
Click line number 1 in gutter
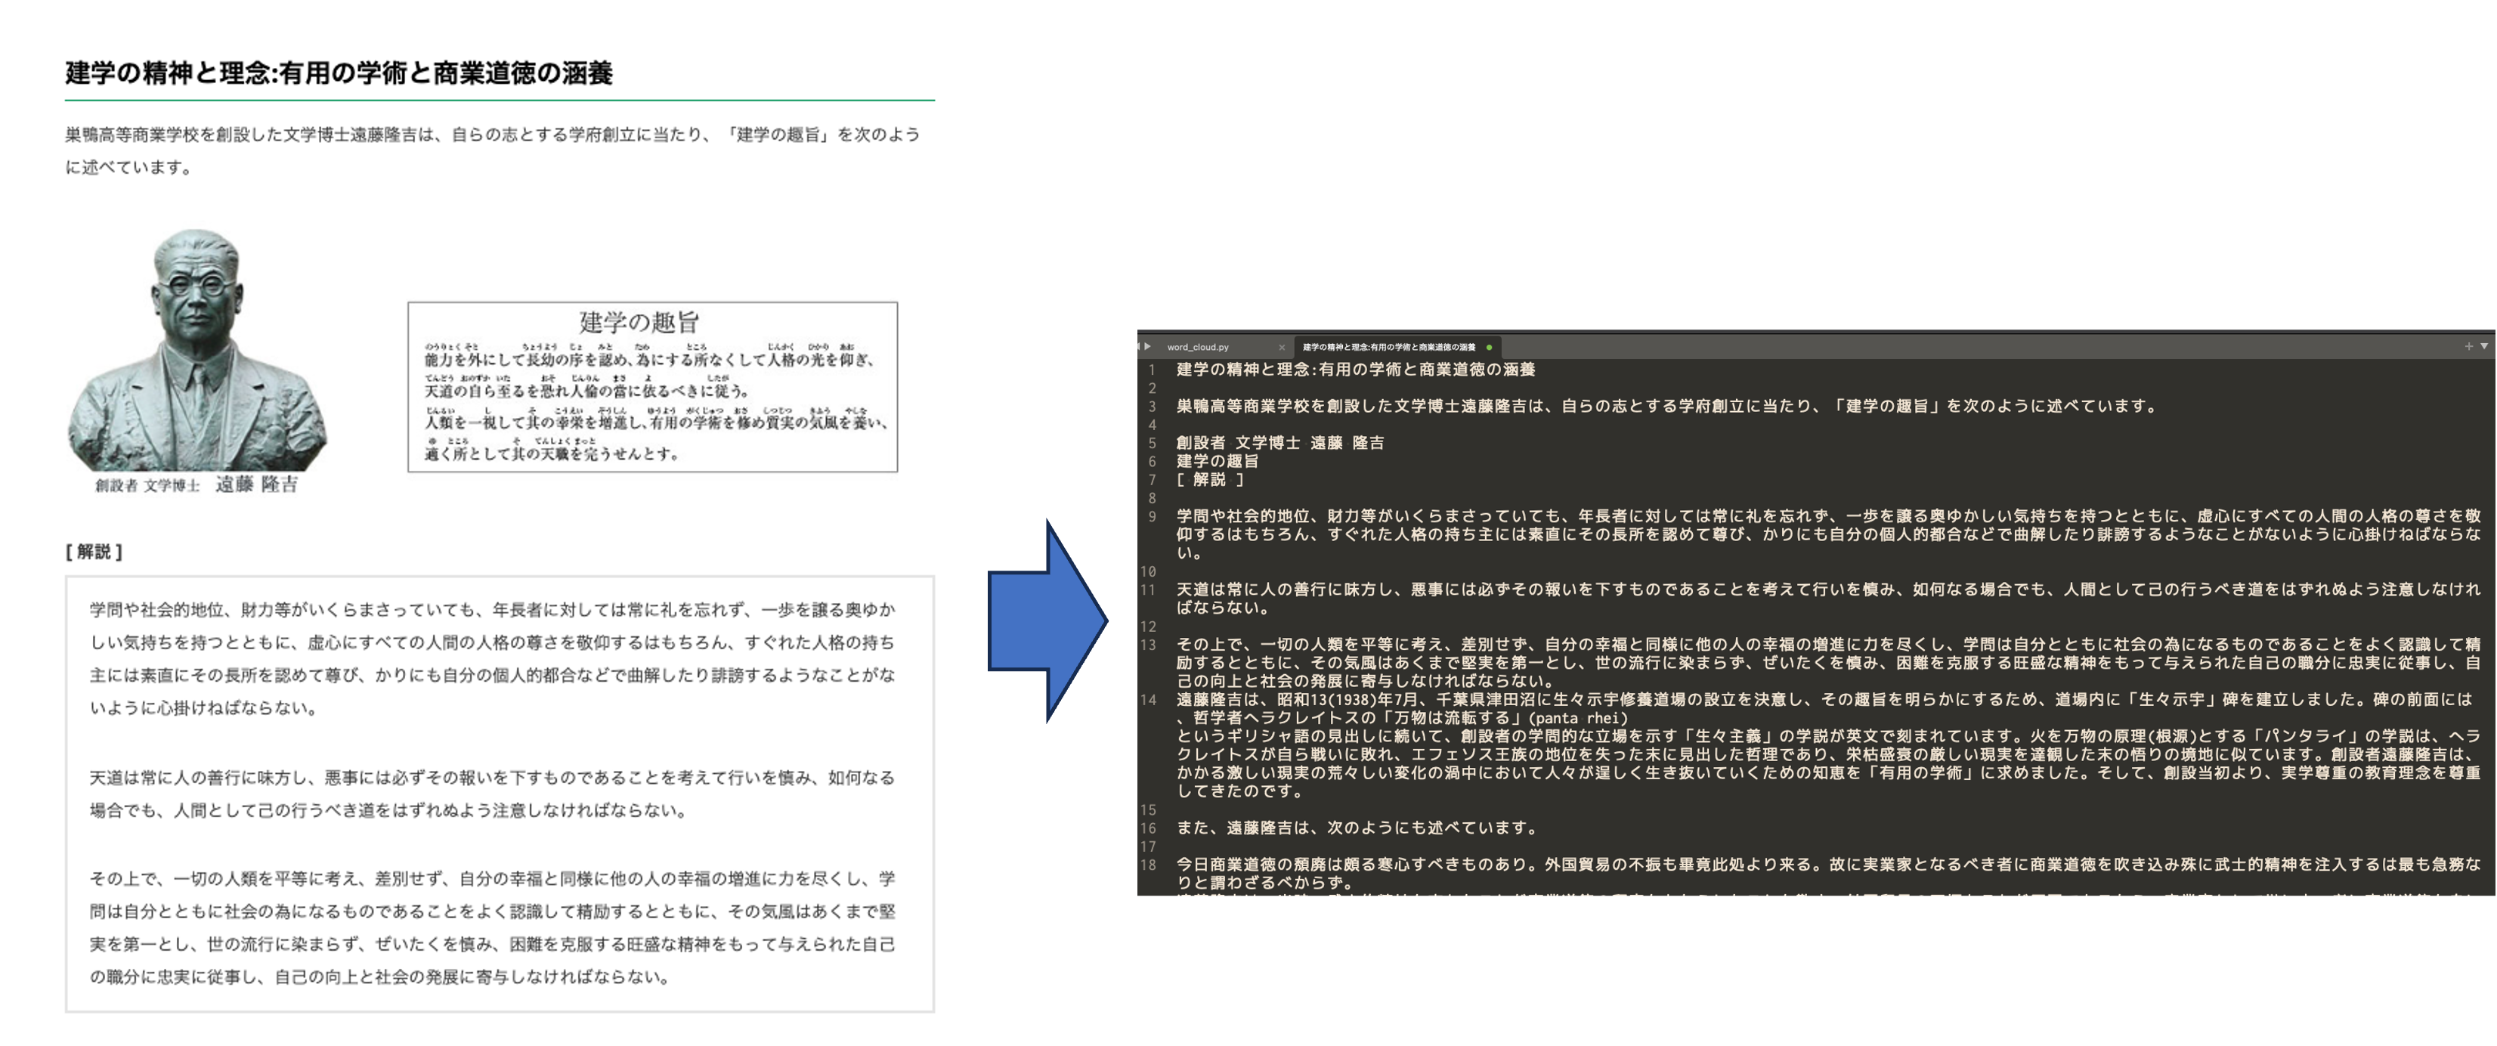1152,370
